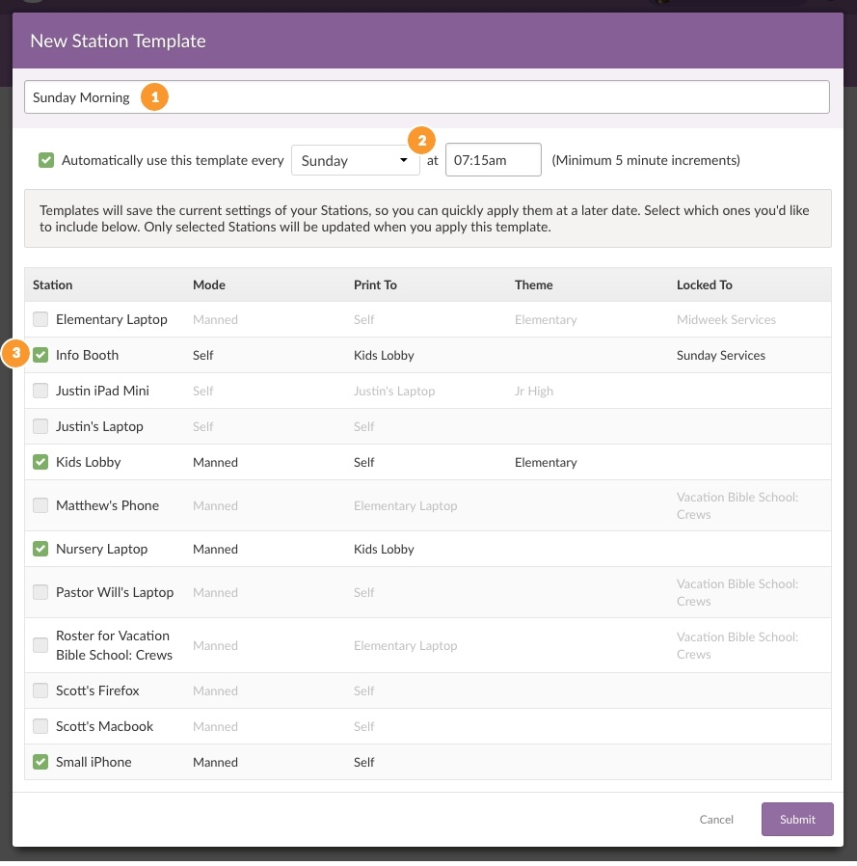Check the Scott's Firefox station checkbox
This screenshot has height=866, width=857.
click(x=40, y=690)
